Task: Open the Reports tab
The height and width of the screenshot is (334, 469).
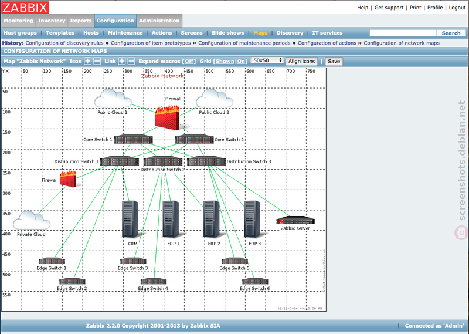Action: pos(81,21)
